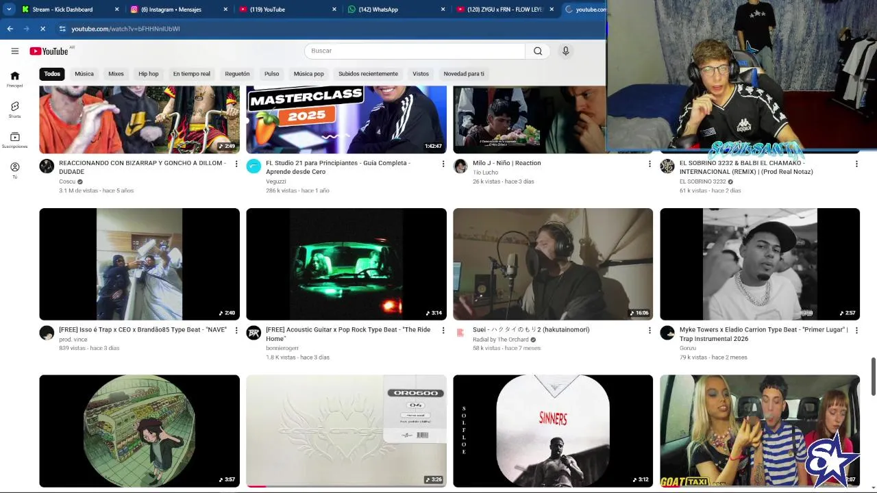The image size is (877, 493).
Task: Open The Ride Home green car thumbnail
Action: pos(346,264)
